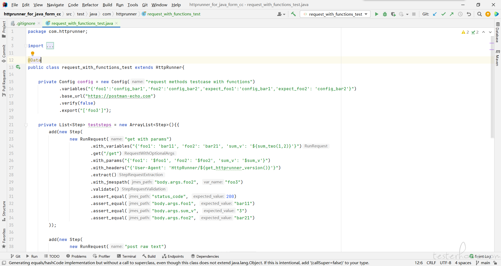This screenshot has width=501, height=266.
Task: Show Git history clock icon
Action: [x=460, y=14]
